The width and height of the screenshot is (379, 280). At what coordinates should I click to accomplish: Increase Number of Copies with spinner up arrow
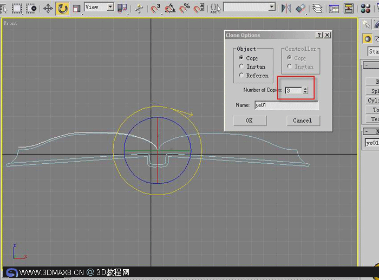click(x=305, y=89)
